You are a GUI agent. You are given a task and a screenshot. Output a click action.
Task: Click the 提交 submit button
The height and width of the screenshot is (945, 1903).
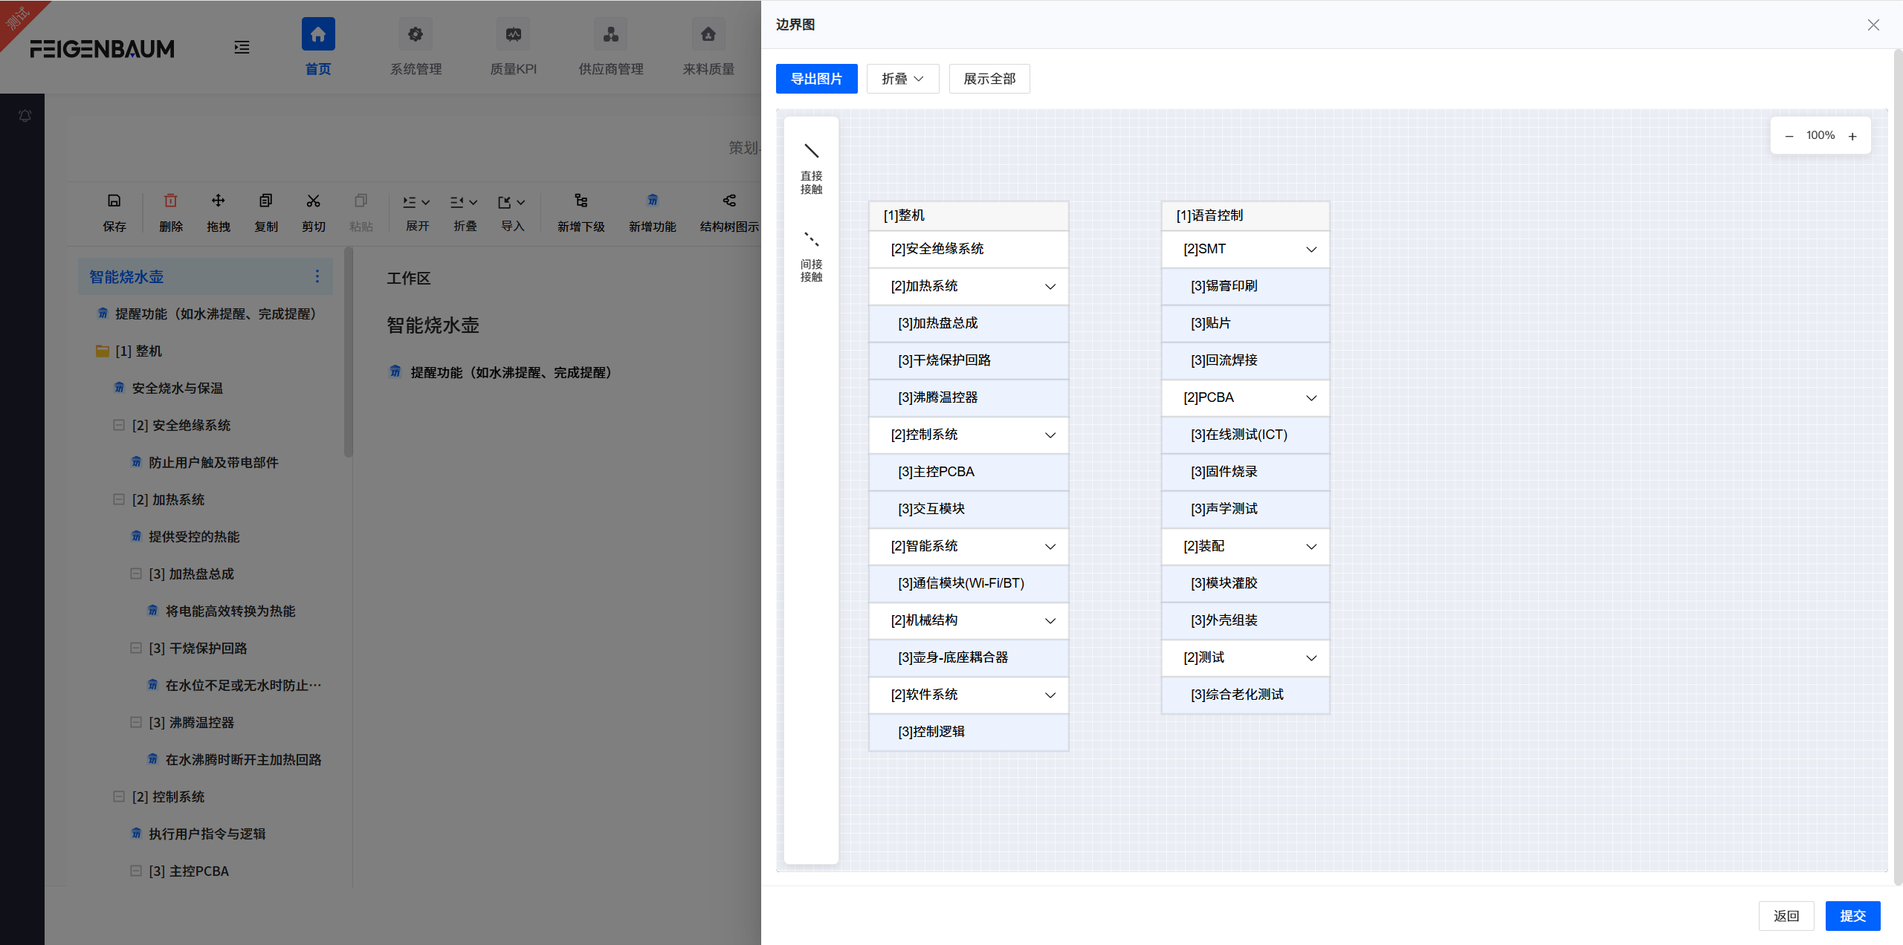click(x=1852, y=915)
